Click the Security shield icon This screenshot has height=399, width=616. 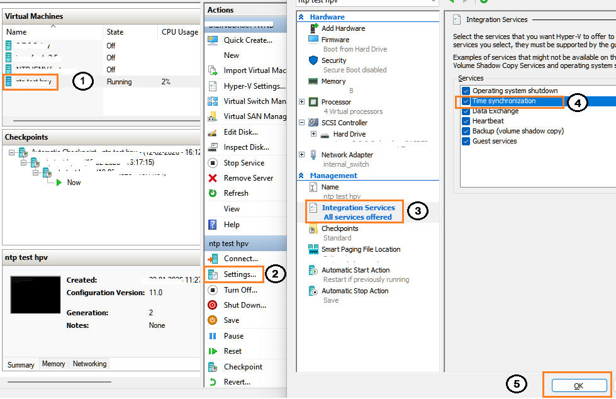(x=313, y=60)
